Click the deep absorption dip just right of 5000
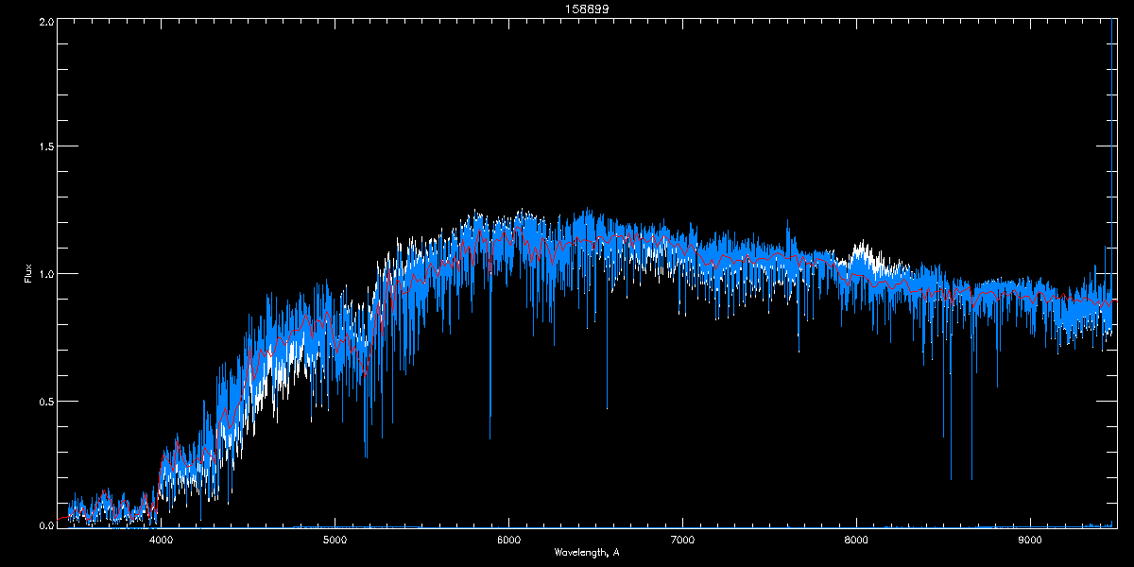 [x=366, y=456]
